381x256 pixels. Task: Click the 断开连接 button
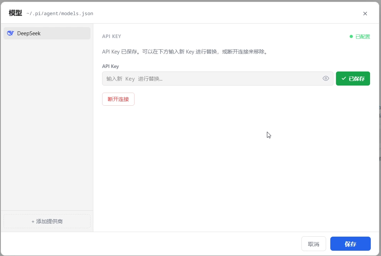(118, 99)
